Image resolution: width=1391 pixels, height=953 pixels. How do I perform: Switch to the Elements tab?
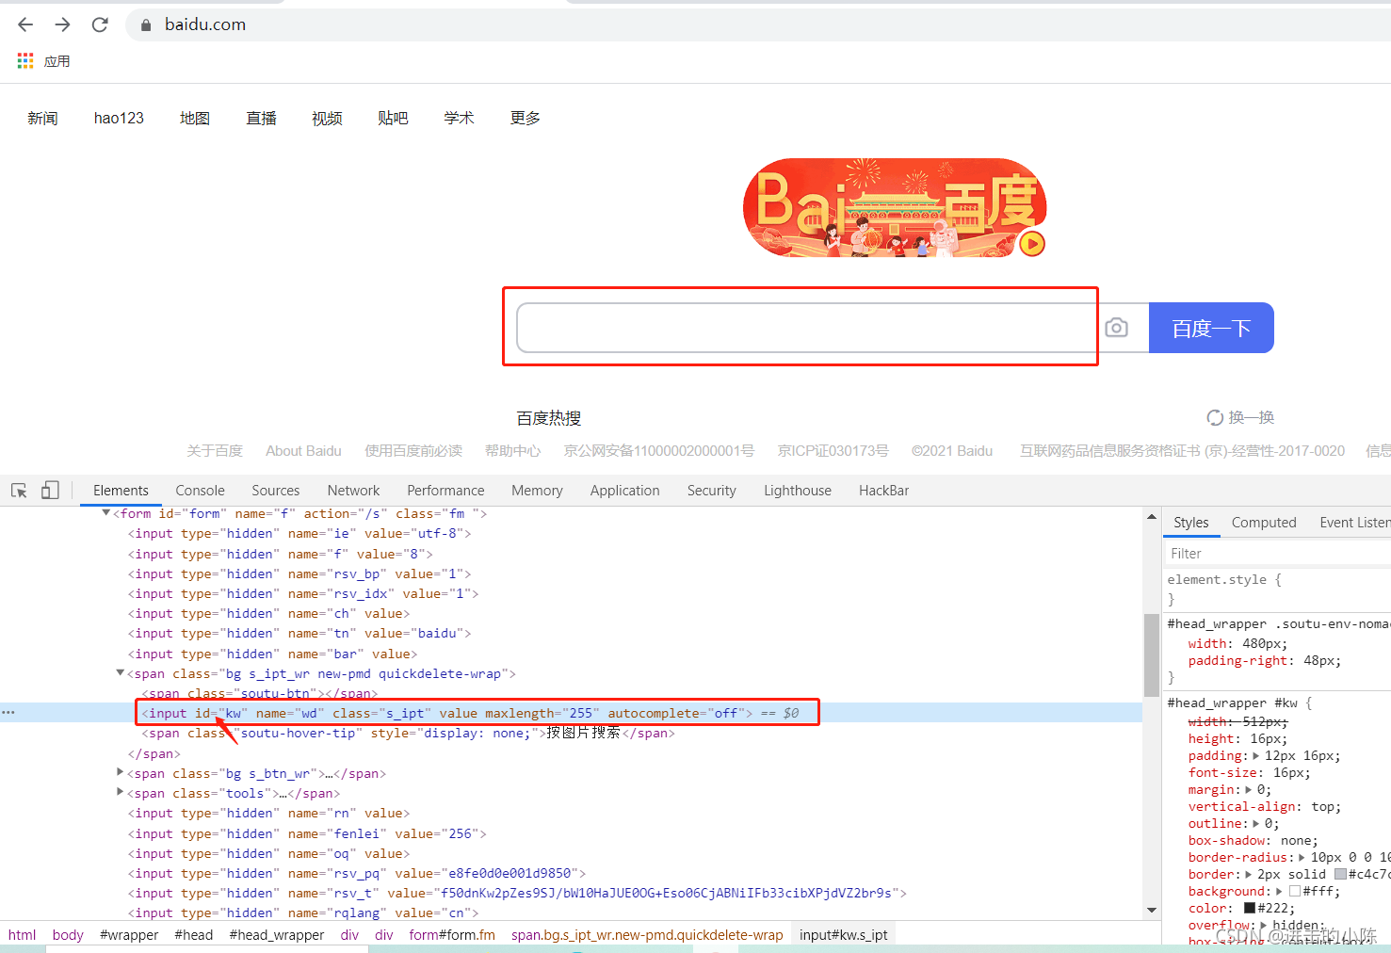click(121, 491)
